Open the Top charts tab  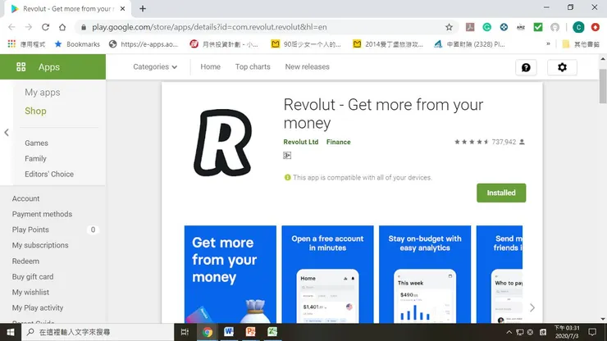point(253,67)
